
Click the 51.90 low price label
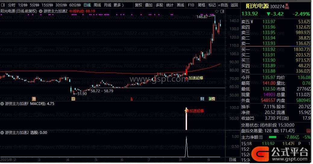coord(82,94)
